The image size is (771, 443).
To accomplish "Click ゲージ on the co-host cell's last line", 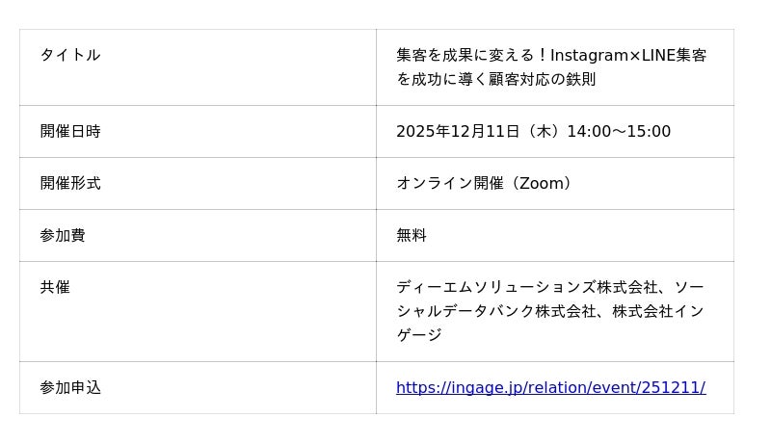I will tap(419, 335).
